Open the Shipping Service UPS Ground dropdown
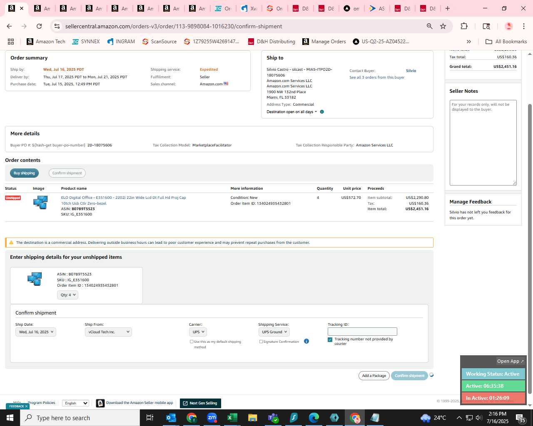 click(x=274, y=332)
